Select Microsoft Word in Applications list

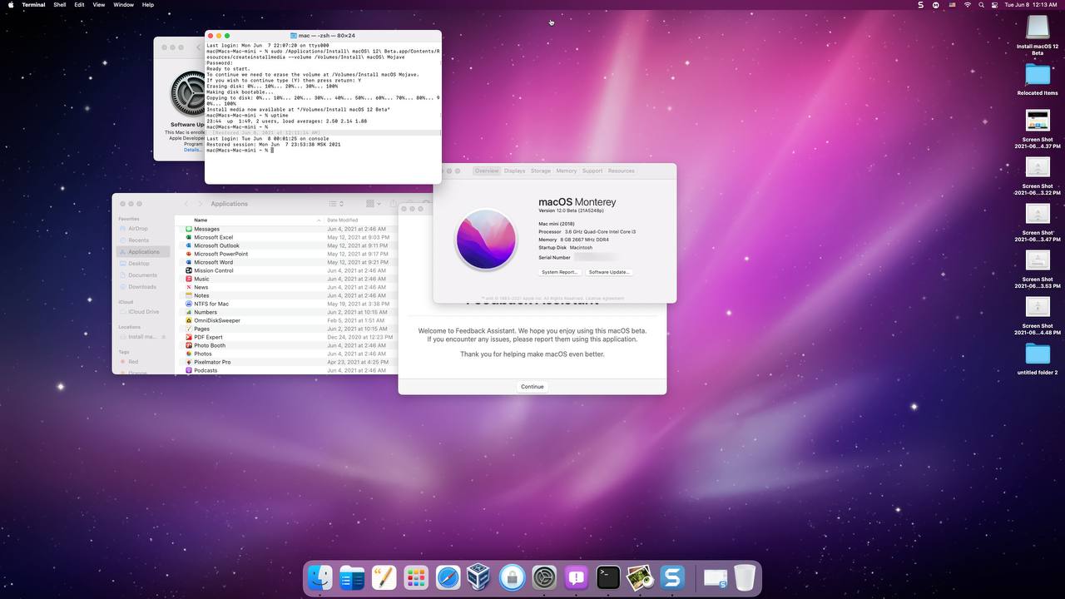tap(286, 262)
